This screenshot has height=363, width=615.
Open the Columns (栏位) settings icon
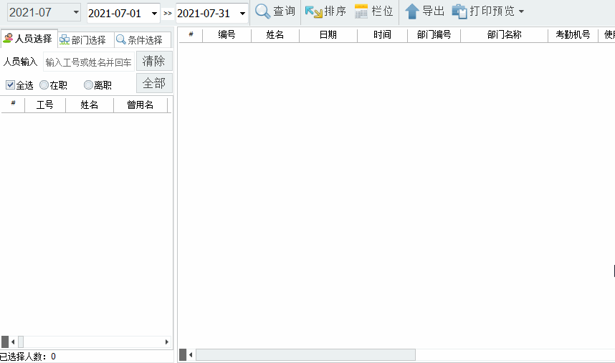pos(361,11)
